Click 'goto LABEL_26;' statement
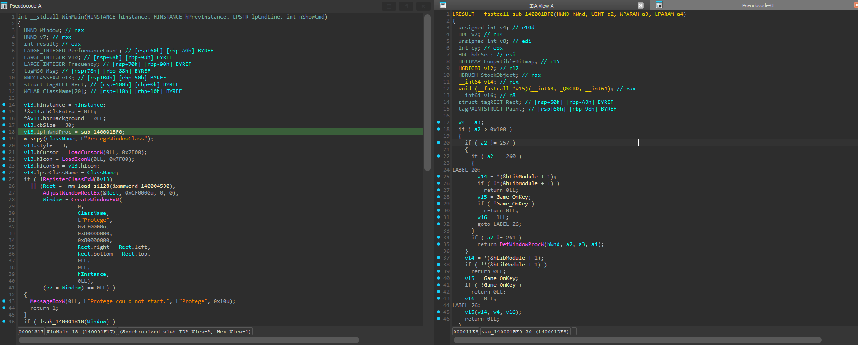858x345 pixels. pos(499,224)
